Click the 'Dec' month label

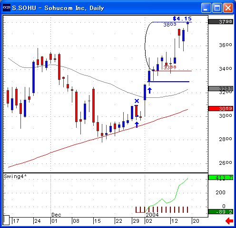(56, 215)
